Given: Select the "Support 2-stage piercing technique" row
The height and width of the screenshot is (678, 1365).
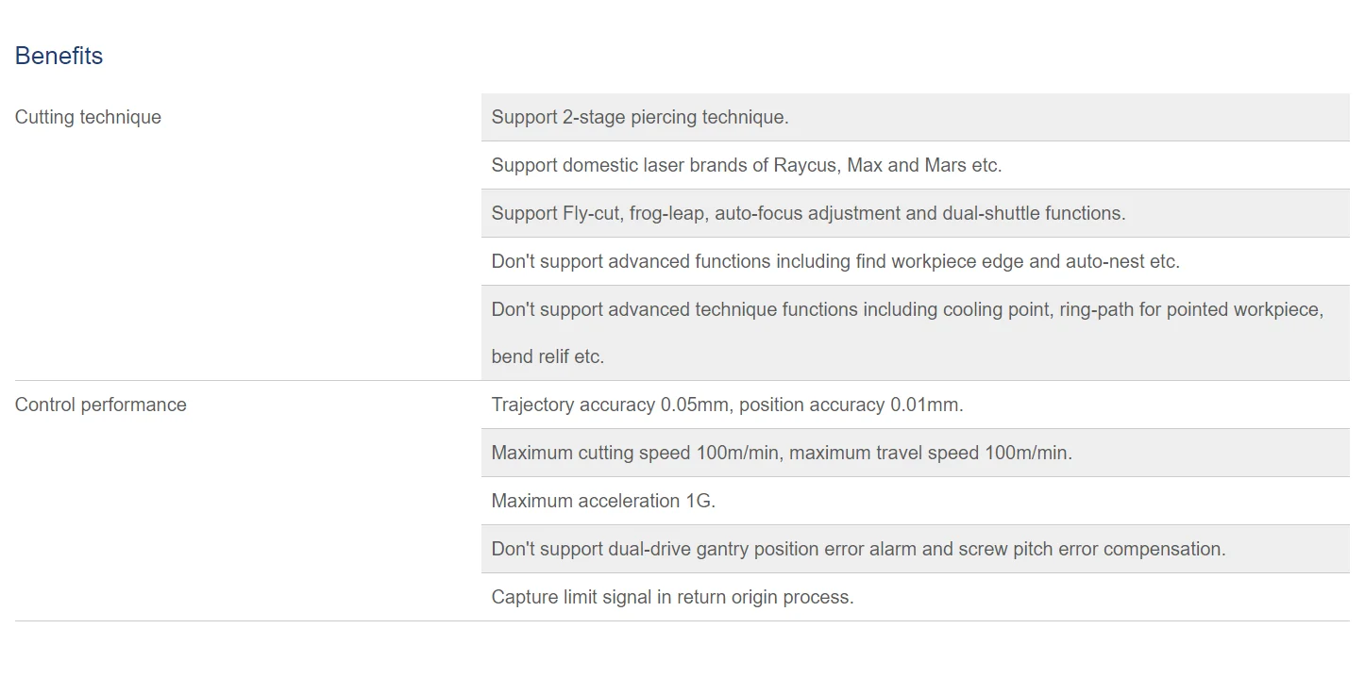Looking at the screenshot, I should (x=639, y=117).
